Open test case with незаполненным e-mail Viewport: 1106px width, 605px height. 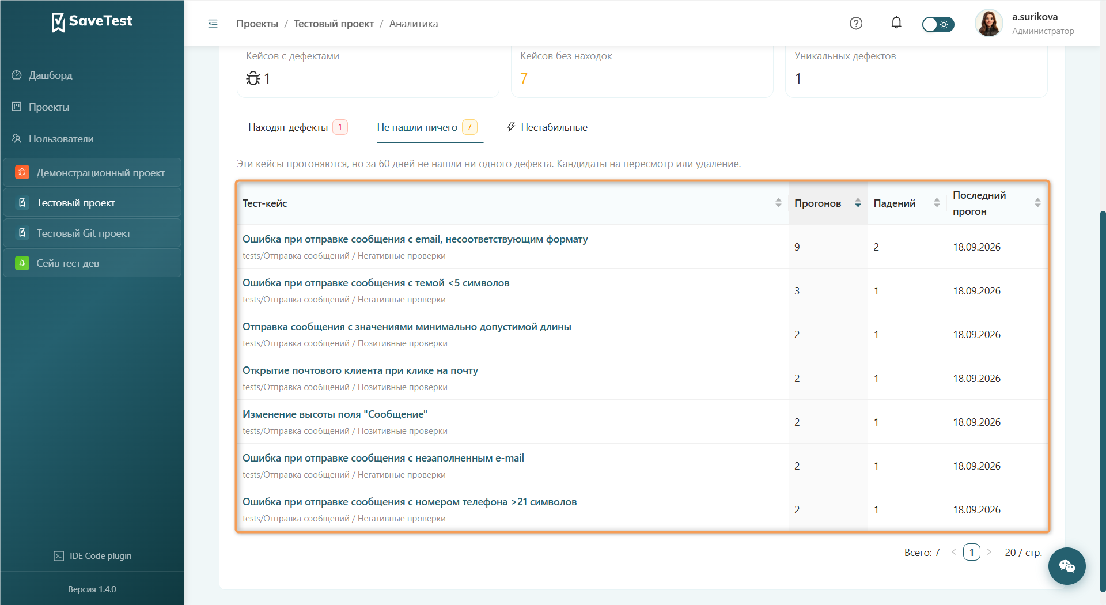[383, 458]
